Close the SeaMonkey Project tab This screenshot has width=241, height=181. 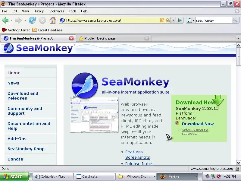coord(71,38)
